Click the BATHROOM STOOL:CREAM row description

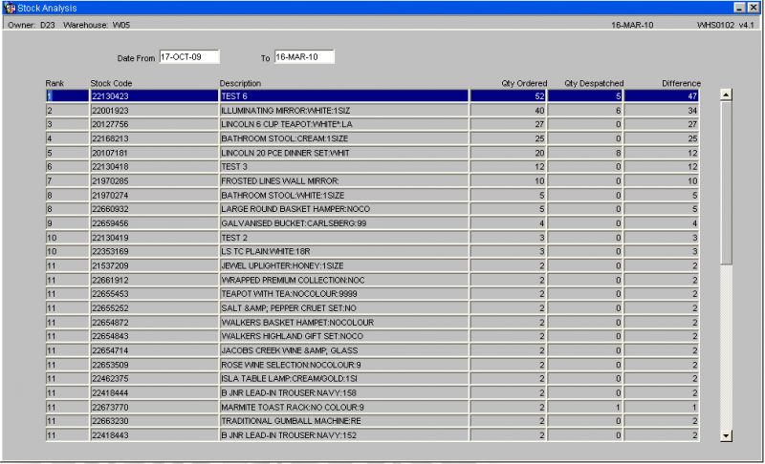(344, 138)
